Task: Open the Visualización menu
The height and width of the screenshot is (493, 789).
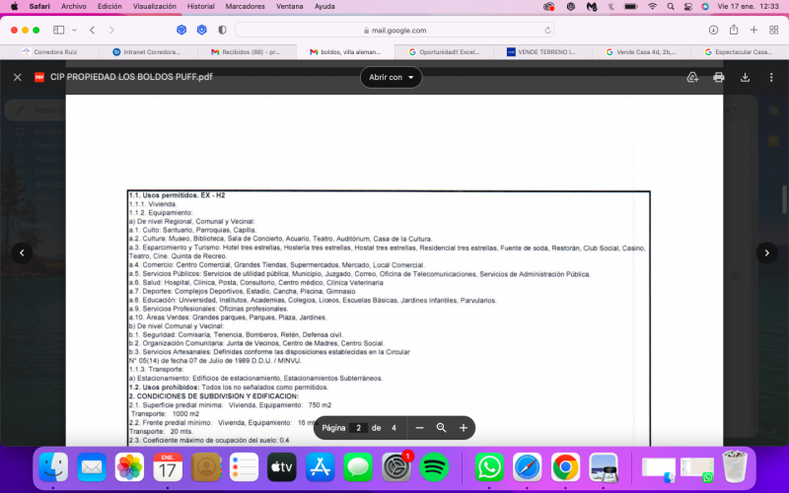Action: tap(155, 7)
